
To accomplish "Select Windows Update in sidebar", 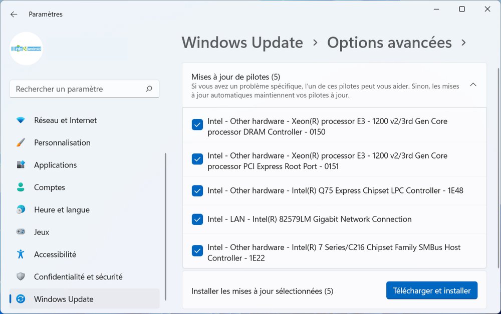I will [x=84, y=298].
